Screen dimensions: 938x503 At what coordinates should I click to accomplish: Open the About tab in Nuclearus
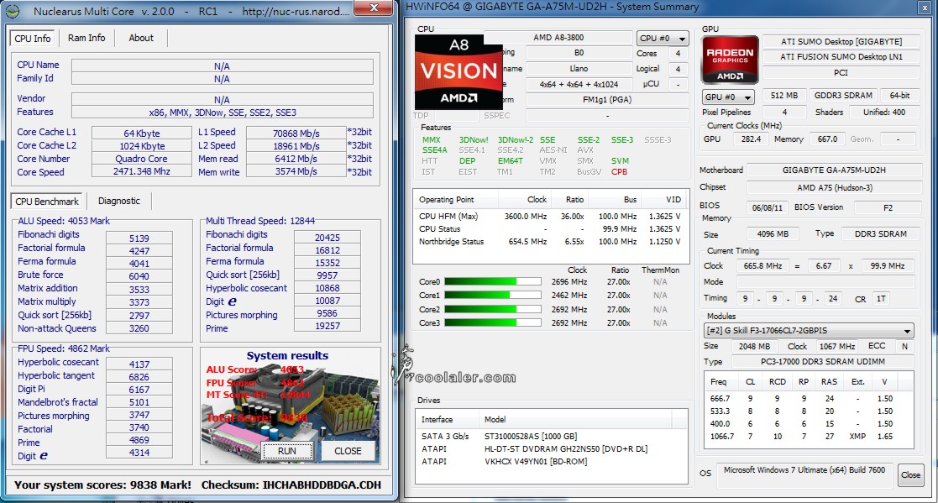coord(141,38)
